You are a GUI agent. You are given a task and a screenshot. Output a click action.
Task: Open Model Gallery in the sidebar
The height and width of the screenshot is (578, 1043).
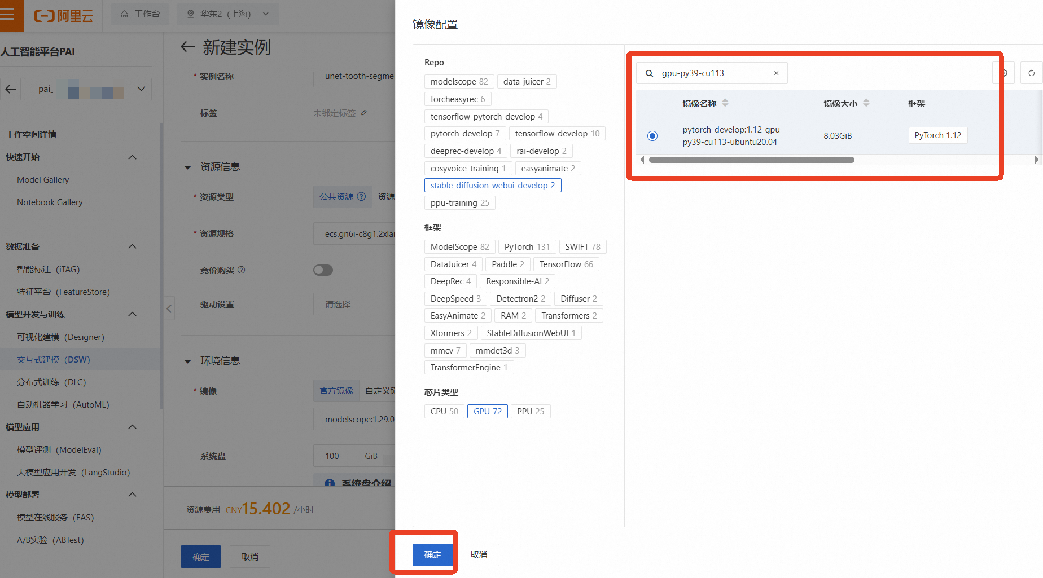tap(43, 180)
